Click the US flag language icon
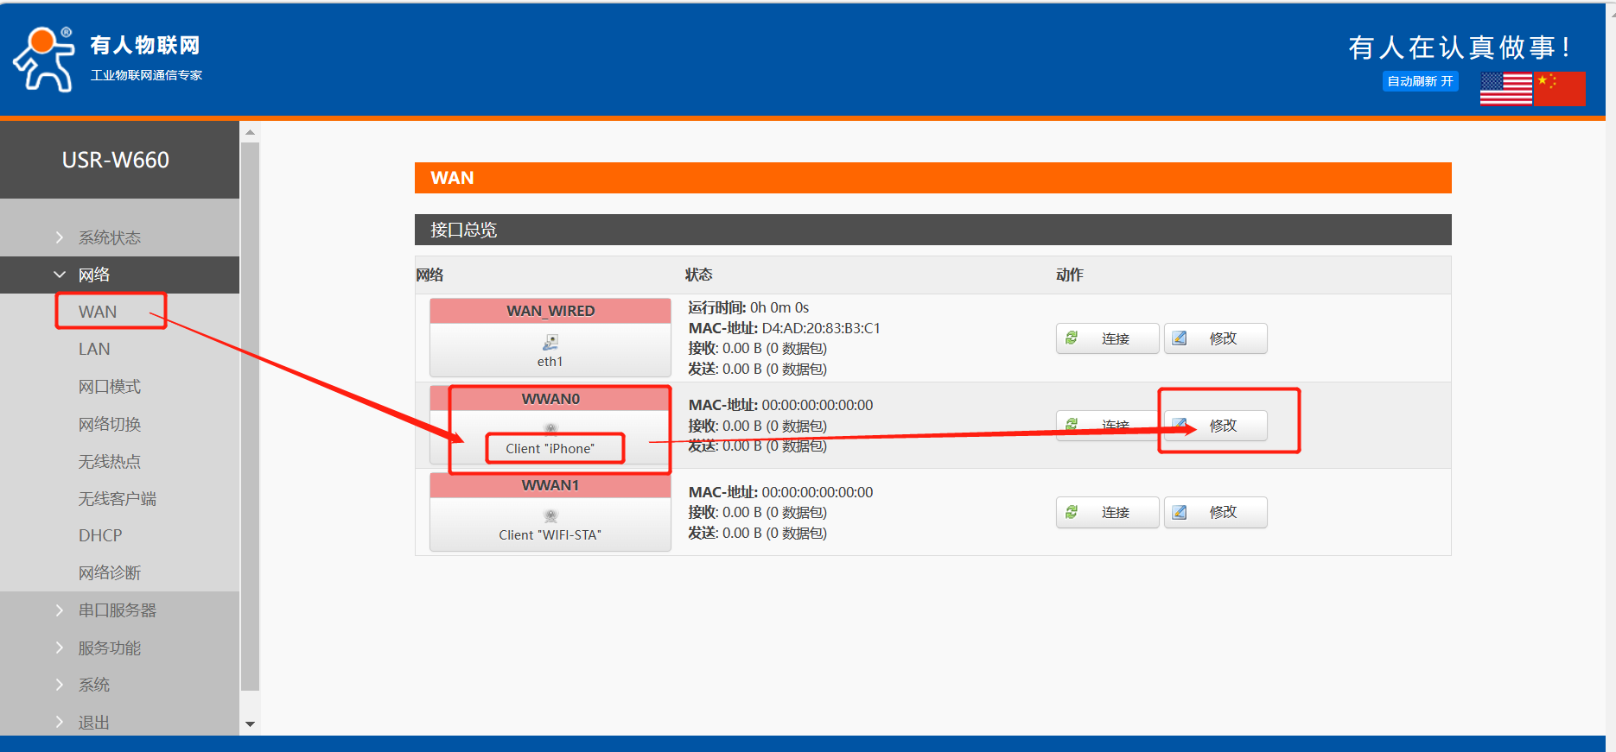 1505,88
